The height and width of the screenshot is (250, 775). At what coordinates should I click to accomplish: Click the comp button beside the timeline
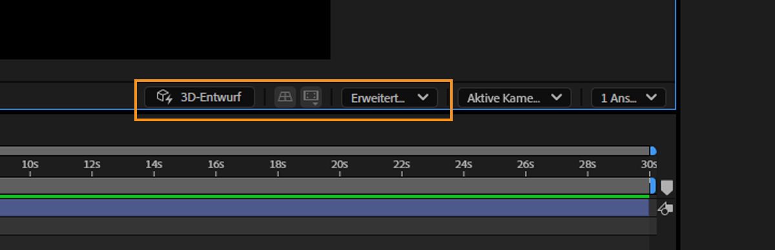pyautogui.click(x=665, y=208)
